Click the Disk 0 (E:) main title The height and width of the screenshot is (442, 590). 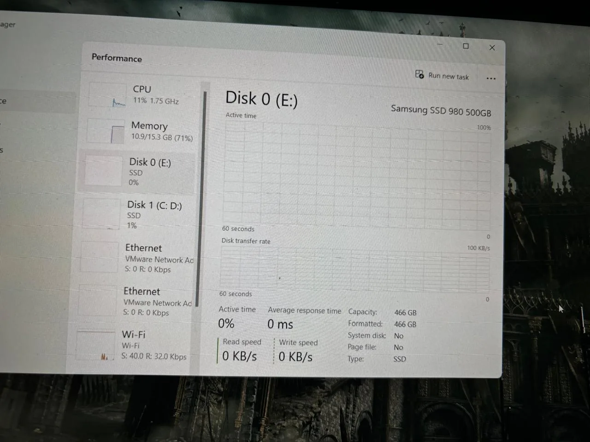coord(261,99)
